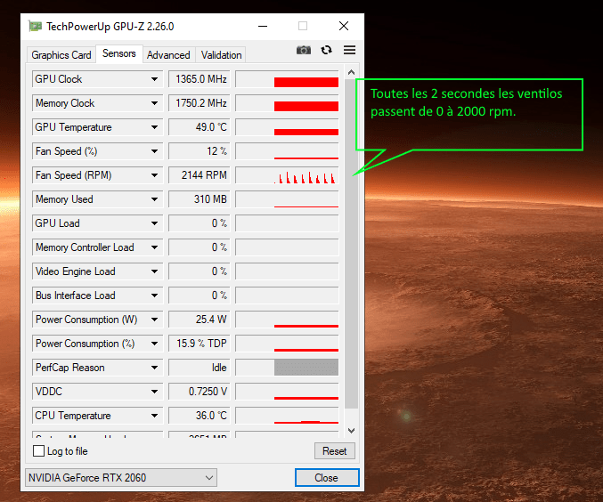Switch to the Graphics Card tab

click(61, 55)
